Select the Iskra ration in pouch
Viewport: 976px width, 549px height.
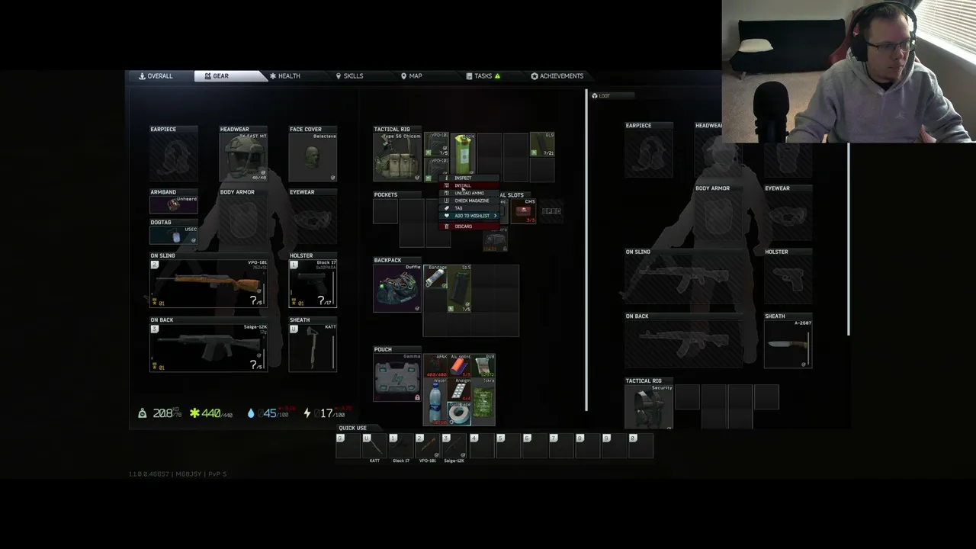pos(484,402)
